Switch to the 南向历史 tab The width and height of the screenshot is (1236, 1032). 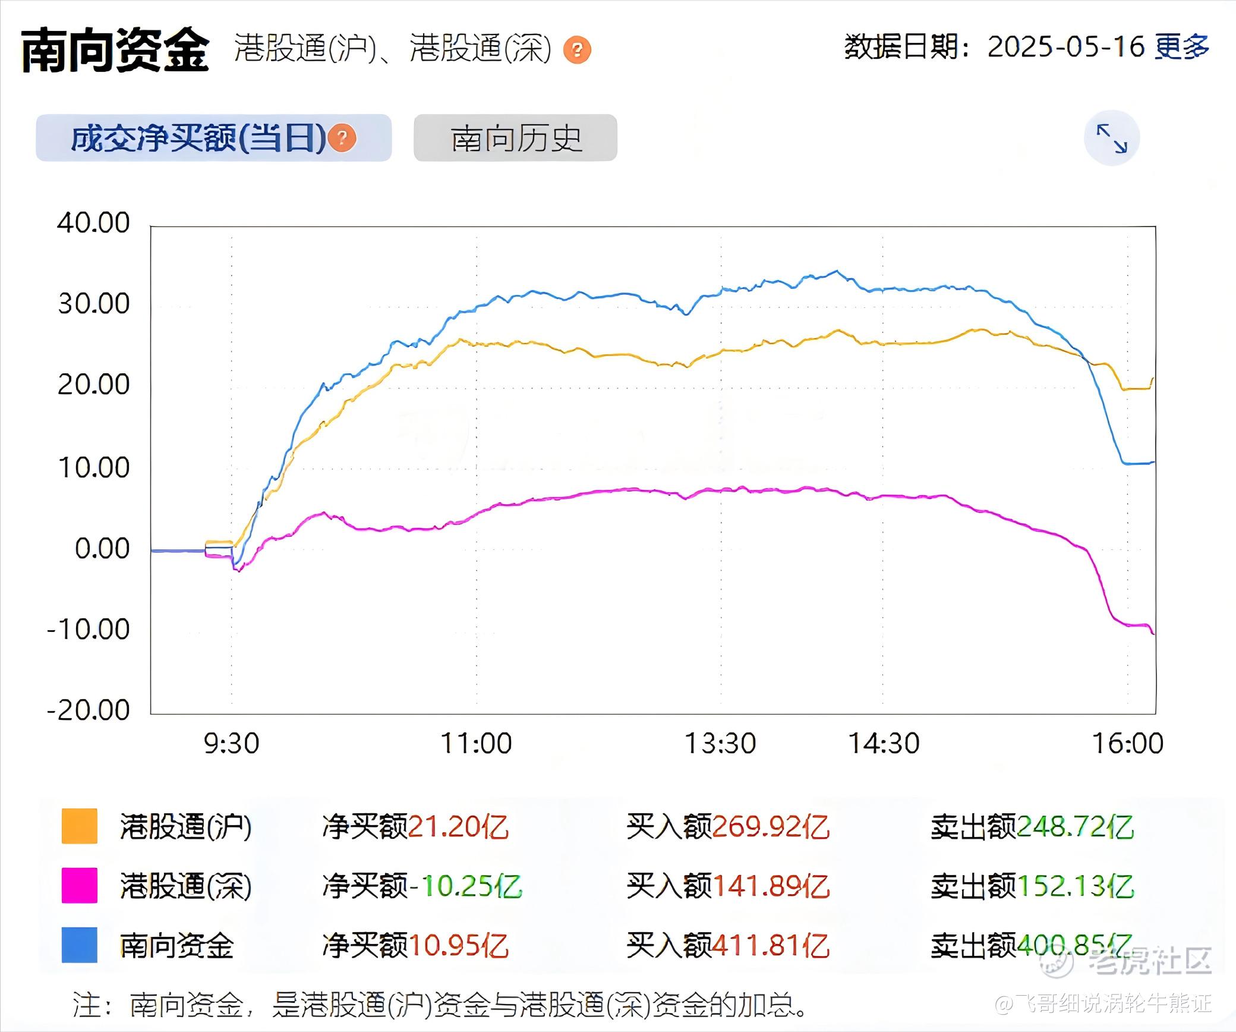pyautogui.click(x=515, y=139)
